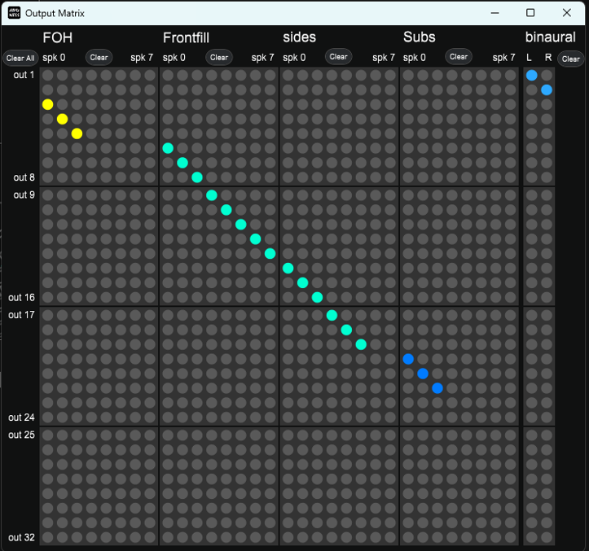Click the Clear All button
This screenshot has width=589, height=551.
(x=20, y=58)
